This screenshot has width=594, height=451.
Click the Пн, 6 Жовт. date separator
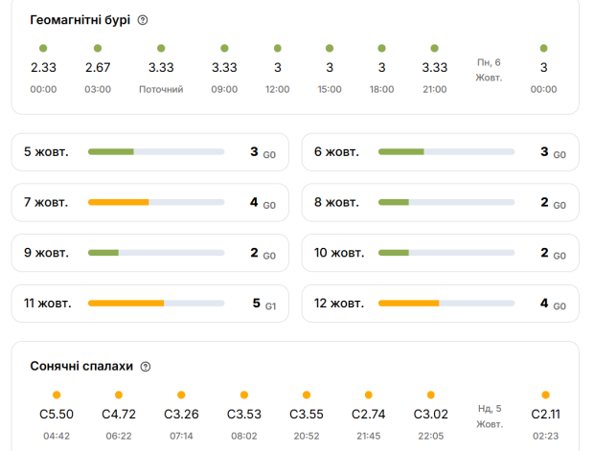[x=490, y=69]
